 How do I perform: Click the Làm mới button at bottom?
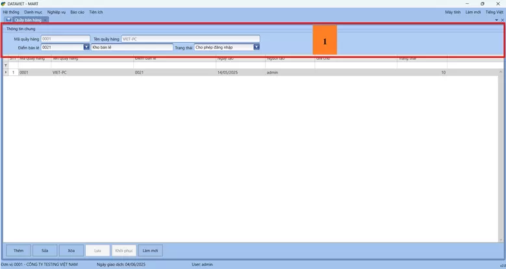coord(151,251)
